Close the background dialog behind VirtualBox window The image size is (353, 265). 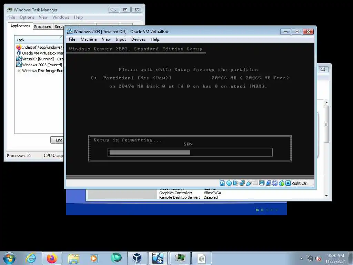pyautogui.click(x=323, y=69)
